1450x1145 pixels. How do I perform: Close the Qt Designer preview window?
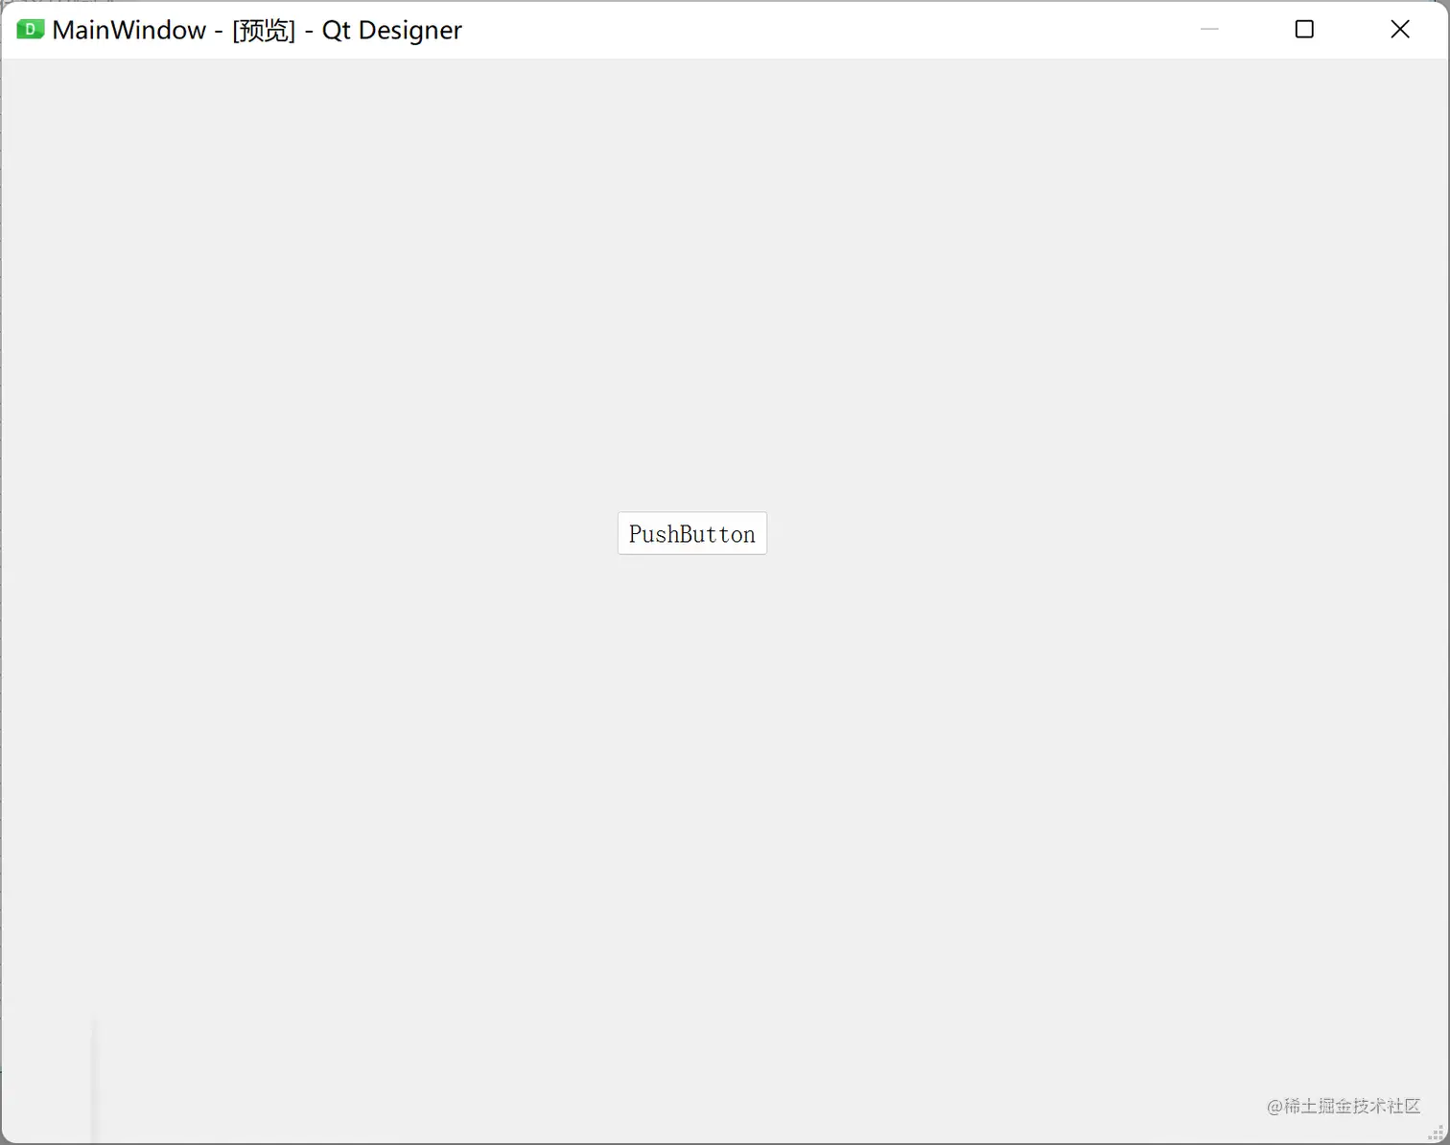coord(1400,30)
